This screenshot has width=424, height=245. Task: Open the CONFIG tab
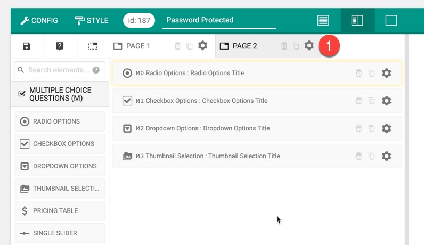[39, 20]
